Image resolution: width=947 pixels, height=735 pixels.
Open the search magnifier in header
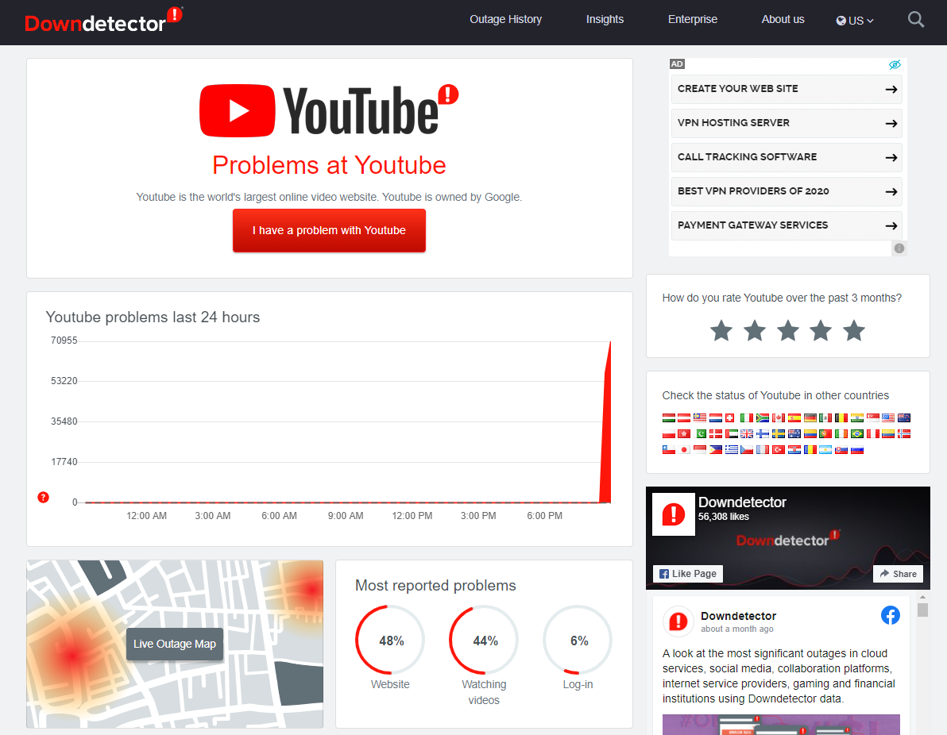coord(915,20)
